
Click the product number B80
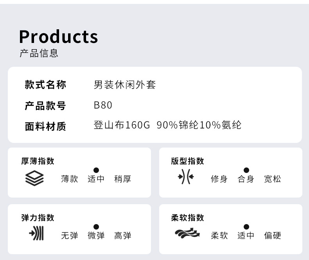click(103, 105)
